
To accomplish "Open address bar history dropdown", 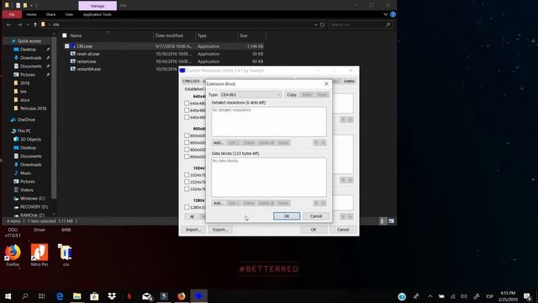I will [316, 24].
